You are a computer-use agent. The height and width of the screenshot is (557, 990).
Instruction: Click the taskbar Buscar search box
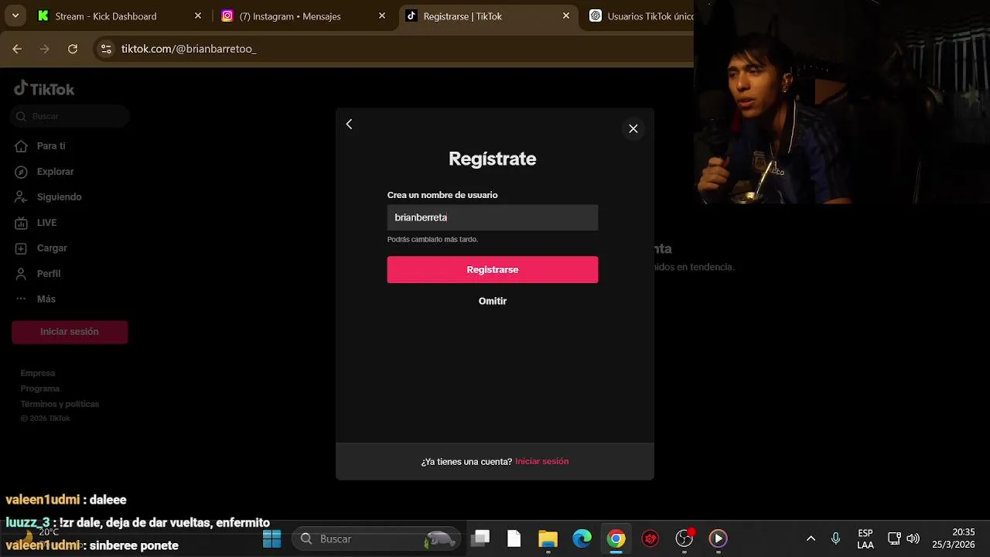click(x=377, y=539)
